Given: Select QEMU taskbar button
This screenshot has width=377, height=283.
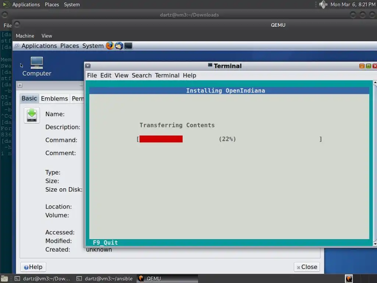Looking at the screenshot, I should [168, 279].
